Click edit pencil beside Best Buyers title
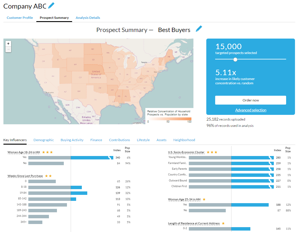The height and width of the screenshot is (232, 299). pos(199,29)
